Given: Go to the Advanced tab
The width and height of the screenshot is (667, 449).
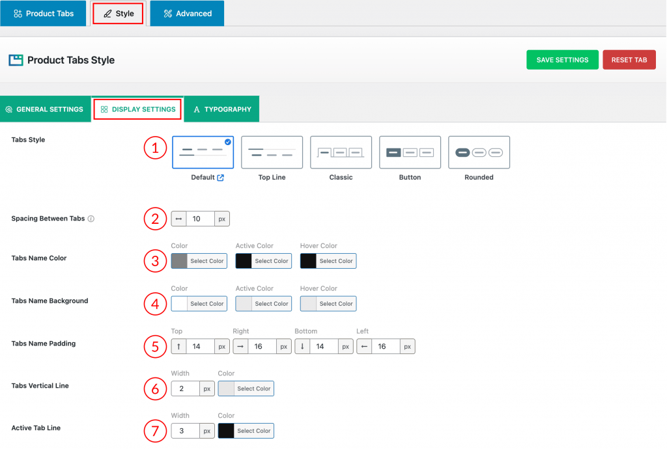Looking at the screenshot, I should click(x=187, y=14).
